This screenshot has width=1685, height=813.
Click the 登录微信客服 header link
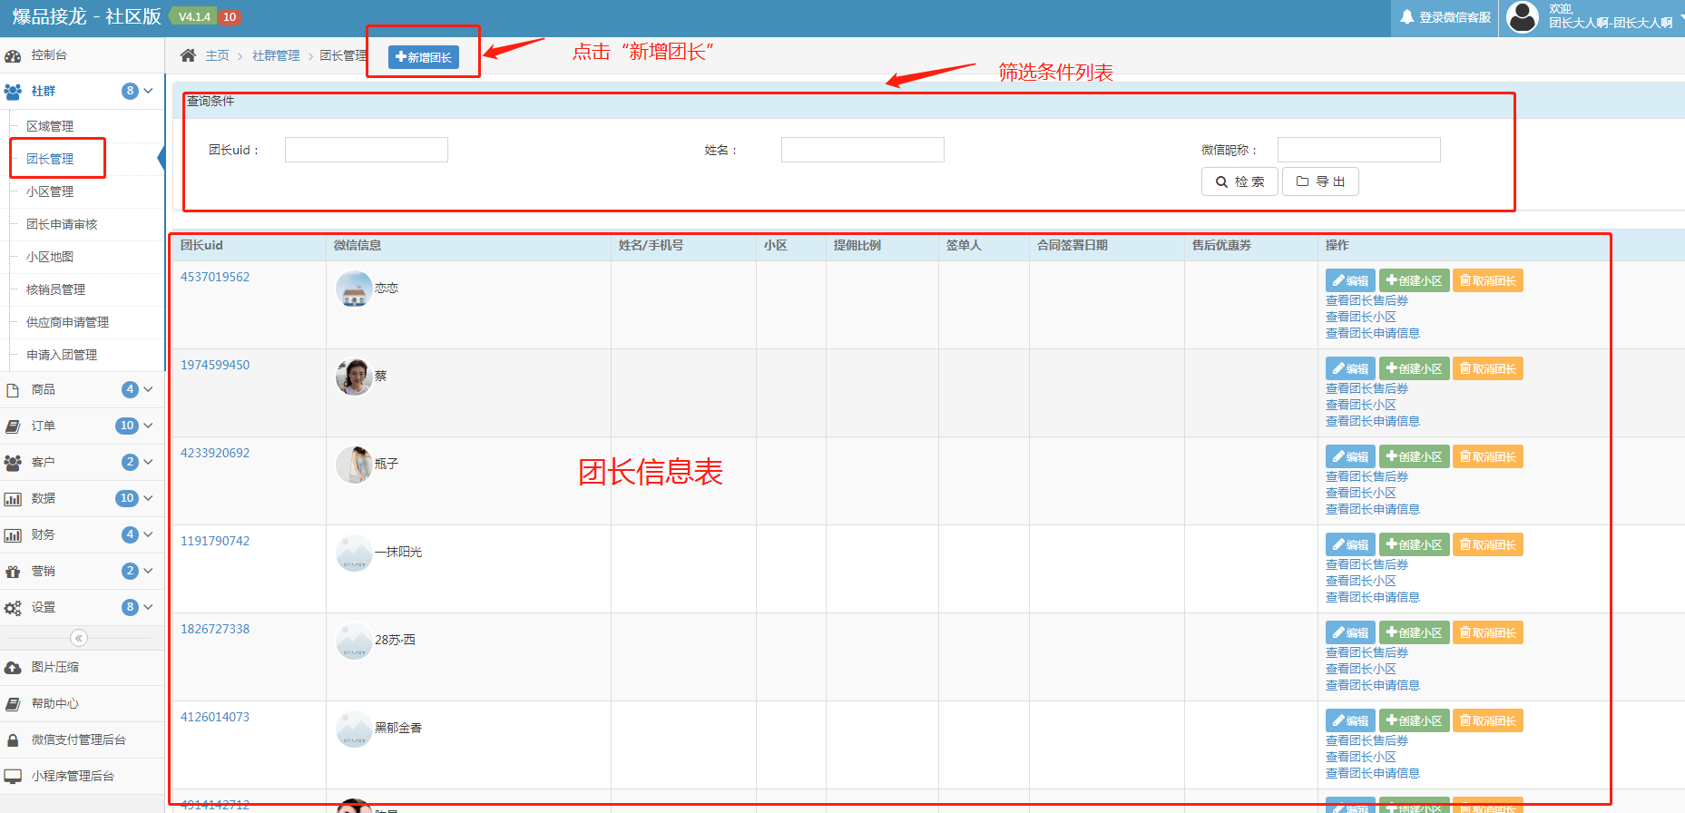pos(1445,17)
